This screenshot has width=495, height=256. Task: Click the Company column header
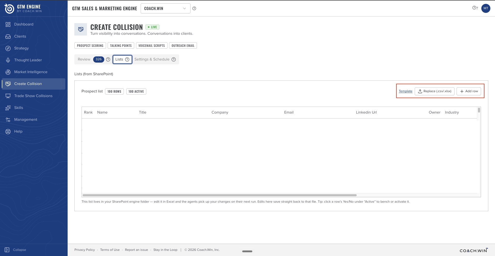point(220,113)
